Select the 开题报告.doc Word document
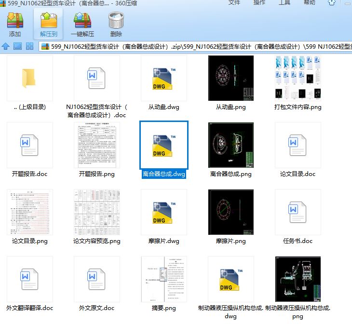 (29, 145)
